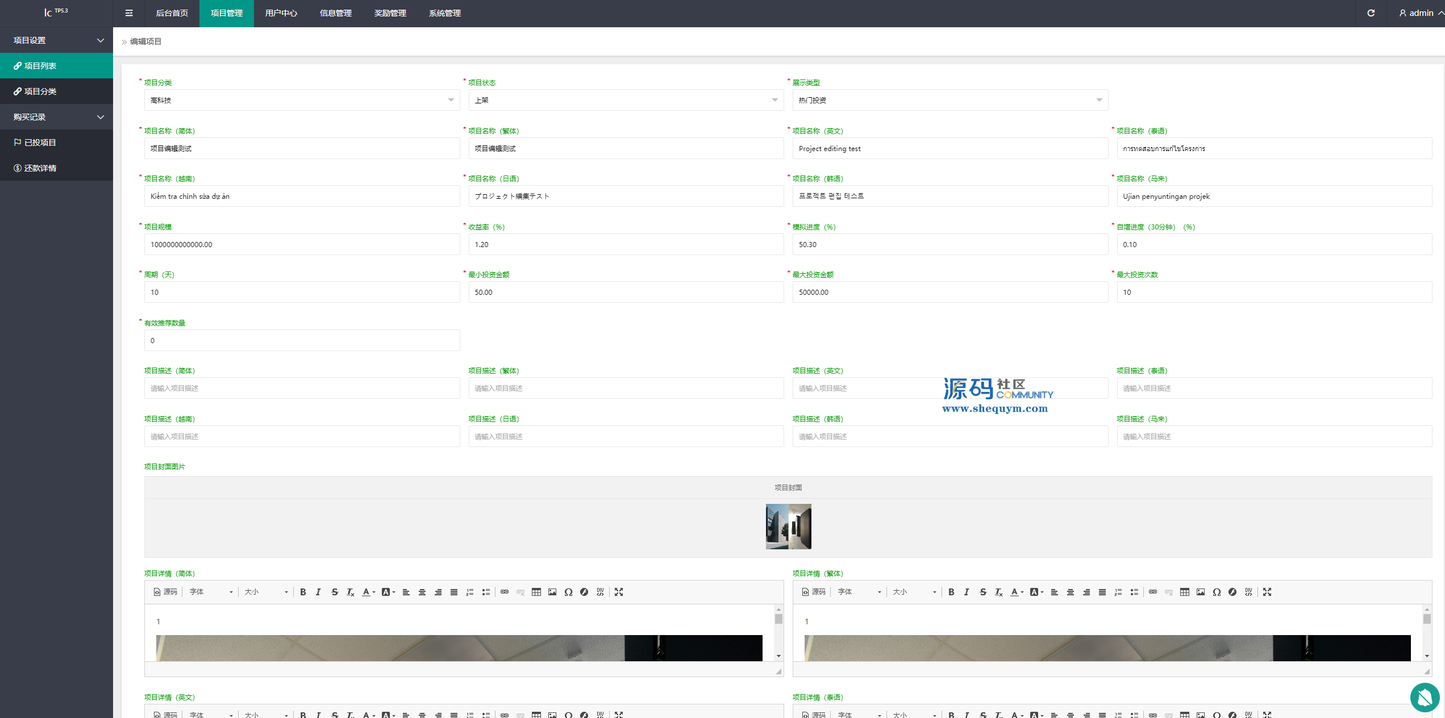Image resolution: width=1445 pixels, height=718 pixels.
Task: Click the 项目名称（马来）field with Ujian penyuntingan projek
Action: (1274, 196)
